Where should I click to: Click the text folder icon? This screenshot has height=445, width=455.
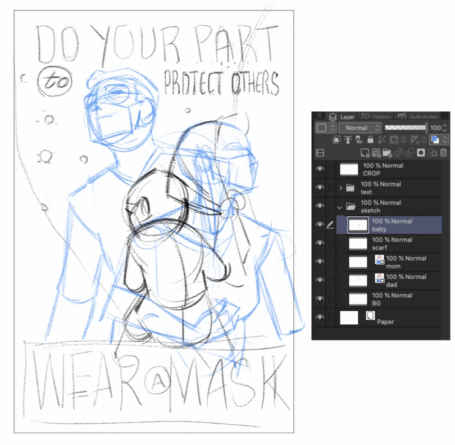(351, 188)
